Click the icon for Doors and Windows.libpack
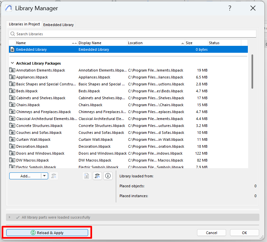 (12, 153)
